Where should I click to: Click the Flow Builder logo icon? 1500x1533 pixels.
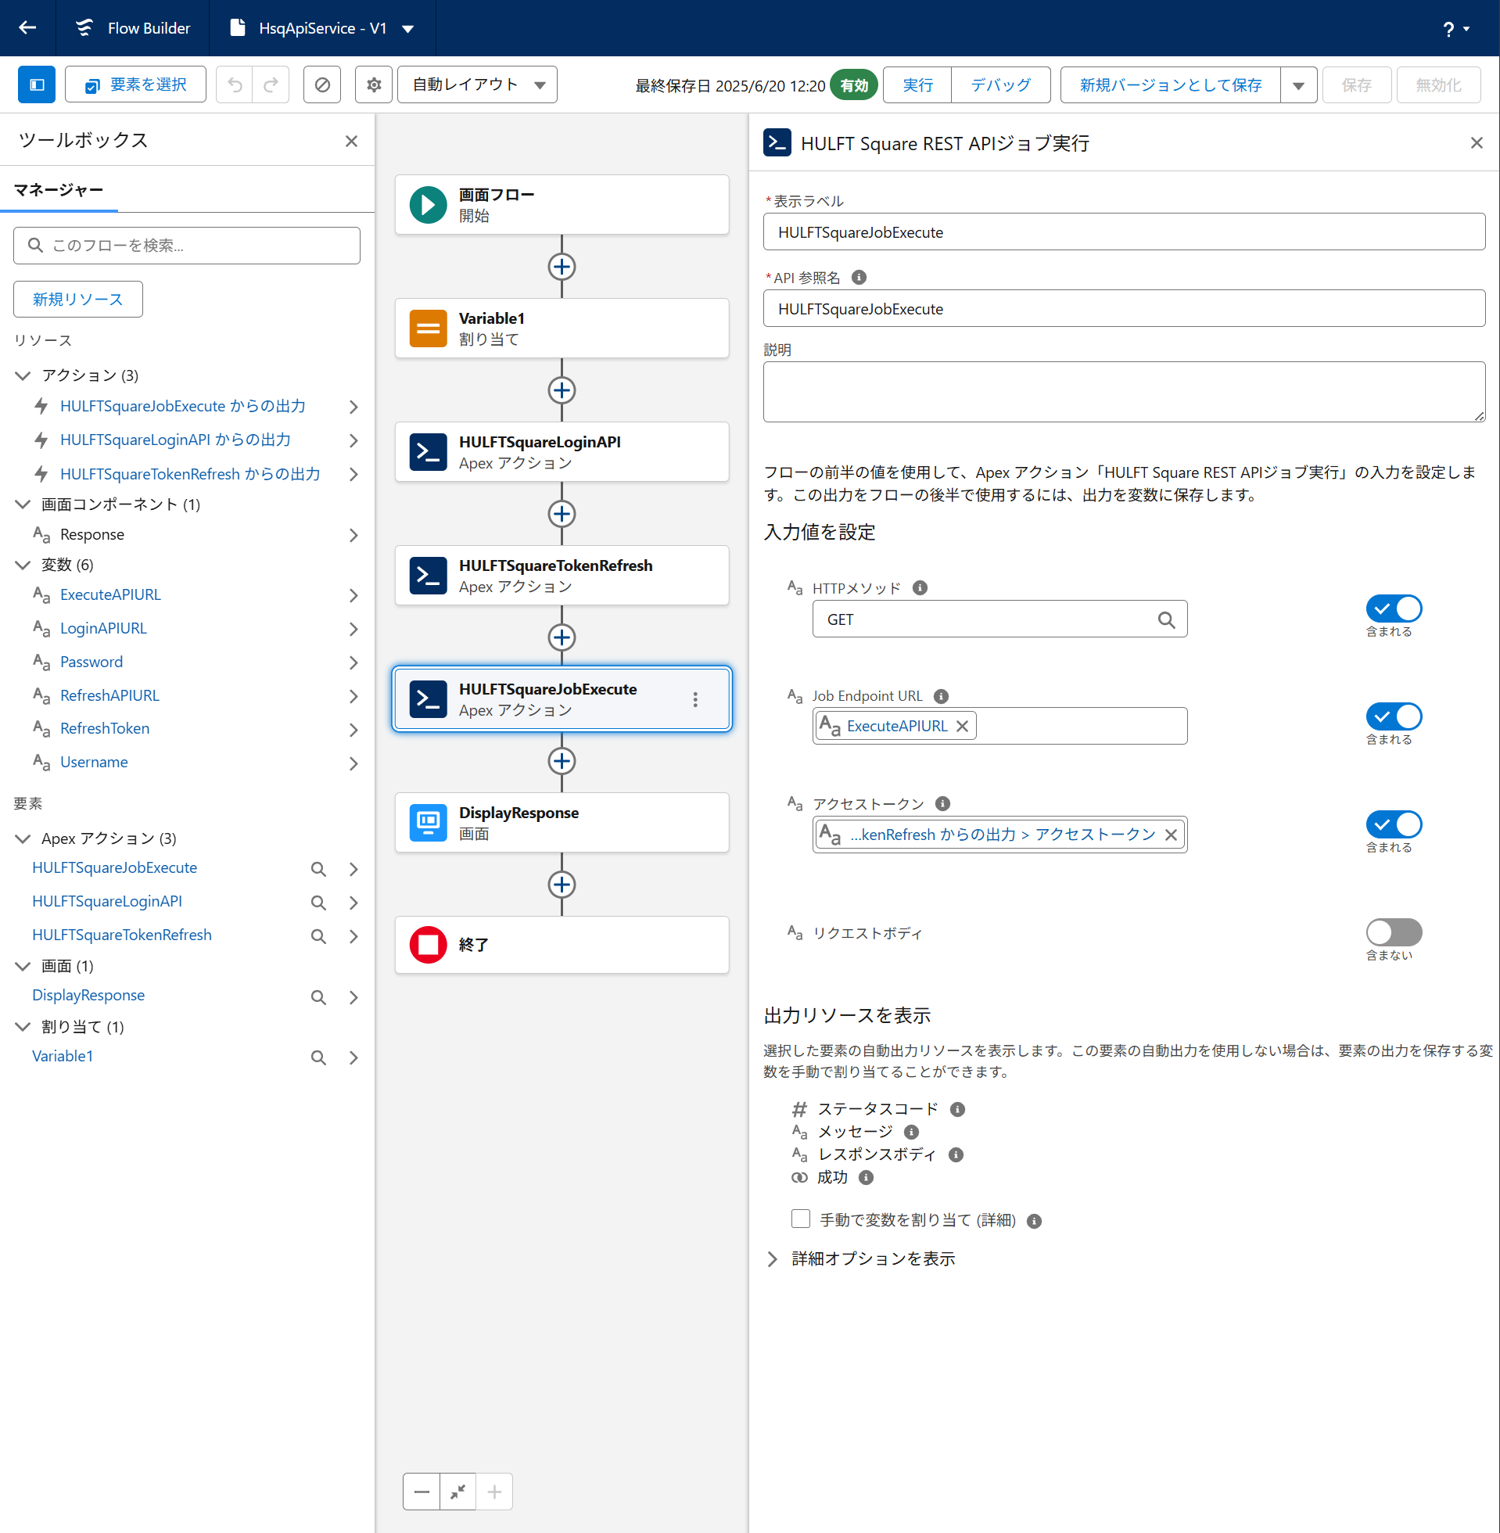pos(84,27)
